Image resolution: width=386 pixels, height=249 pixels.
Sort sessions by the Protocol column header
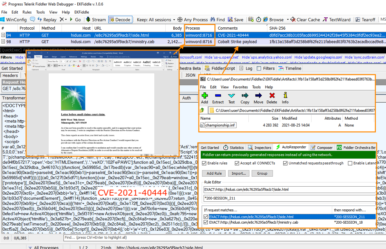(27, 28)
